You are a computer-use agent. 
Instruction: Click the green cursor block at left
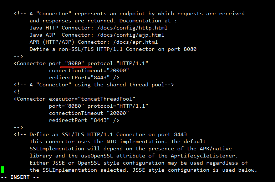click(x=2, y=170)
